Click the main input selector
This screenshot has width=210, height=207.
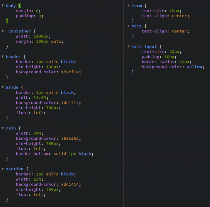point(144,47)
